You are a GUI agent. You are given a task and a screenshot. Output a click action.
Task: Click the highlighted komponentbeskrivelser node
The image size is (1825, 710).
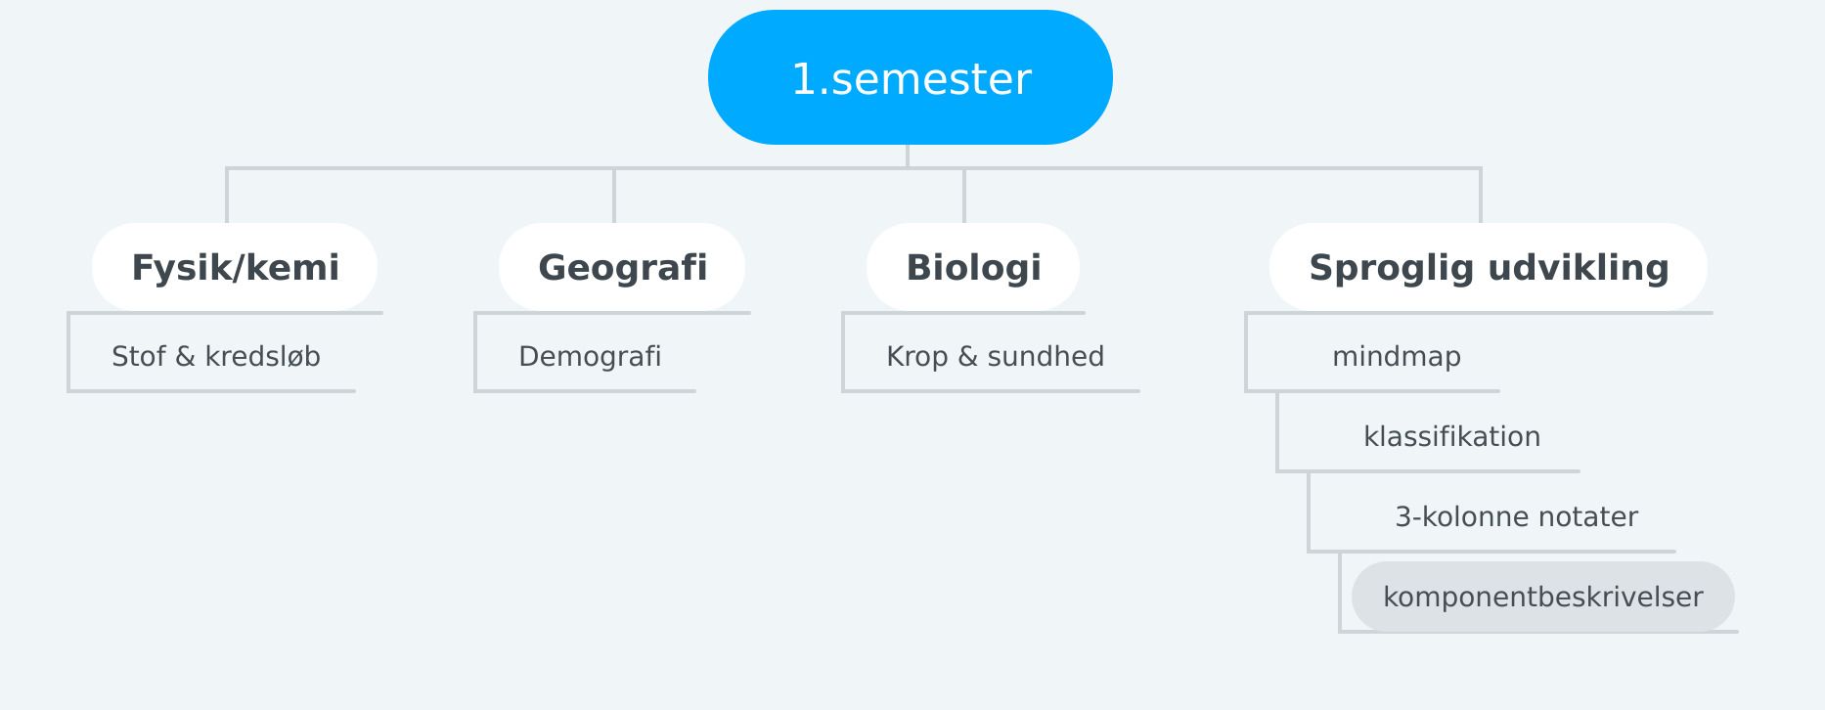(x=1542, y=597)
